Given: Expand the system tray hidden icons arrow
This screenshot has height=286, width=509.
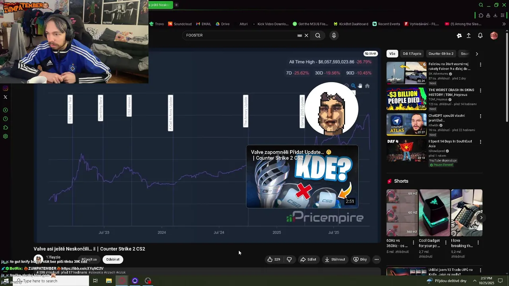Looking at the screenshot, I should (x=474, y=281).
